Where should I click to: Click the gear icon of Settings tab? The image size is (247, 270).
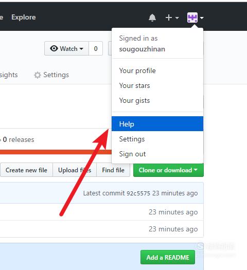tap(37, 75)
